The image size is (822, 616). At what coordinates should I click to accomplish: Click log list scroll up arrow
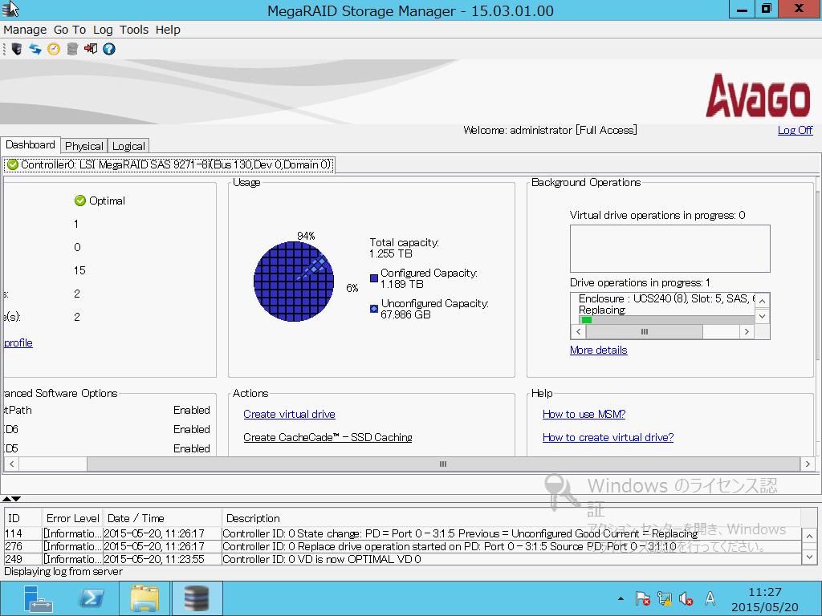pyautogui.click(x=809, y=537)
